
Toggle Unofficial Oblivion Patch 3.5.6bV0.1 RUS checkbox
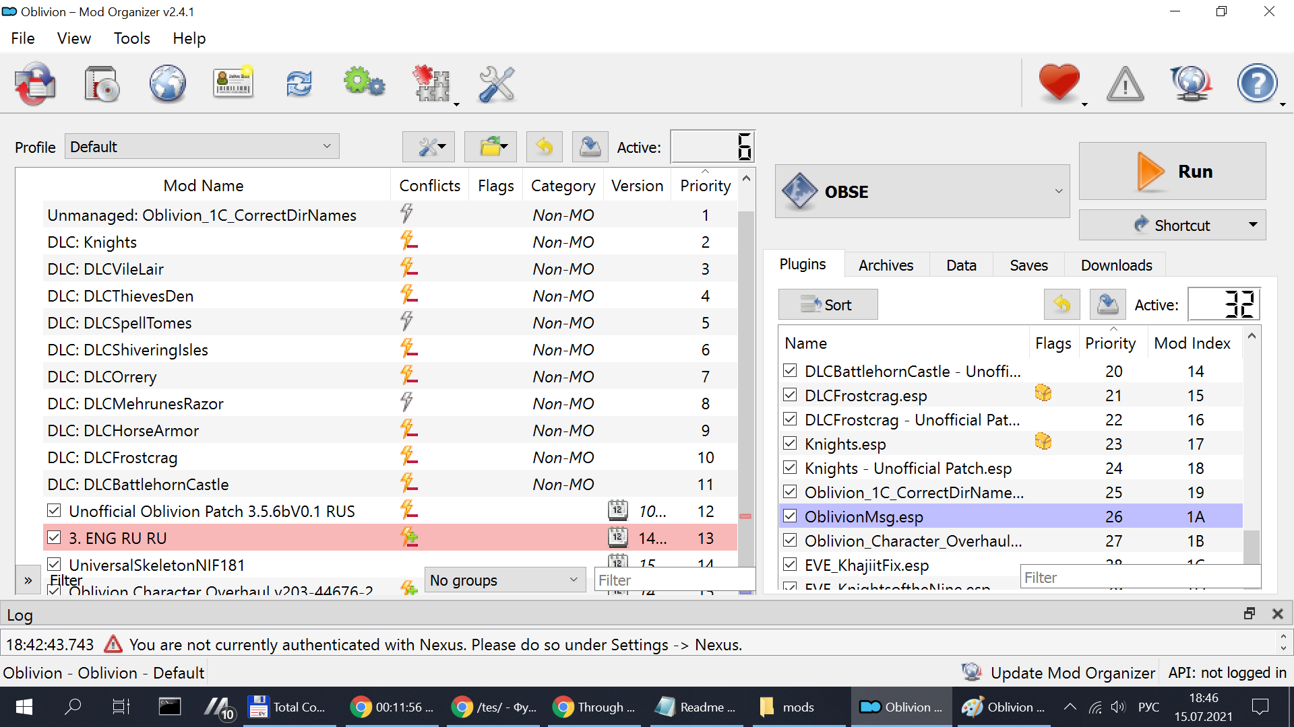(x=54, y=511)
